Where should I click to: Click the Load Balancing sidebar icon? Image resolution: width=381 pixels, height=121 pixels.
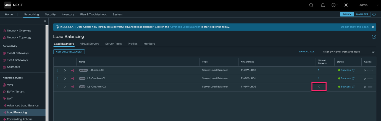point(4,112)
